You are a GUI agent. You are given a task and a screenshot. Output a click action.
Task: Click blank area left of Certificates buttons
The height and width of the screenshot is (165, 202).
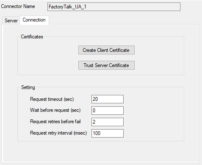tap(48, 58)
